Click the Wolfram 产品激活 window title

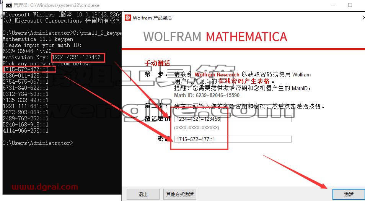tap(152, 18)
